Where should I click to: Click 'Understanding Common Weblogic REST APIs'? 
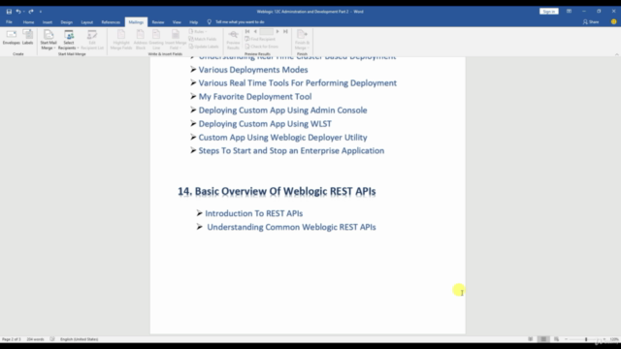click(x=291, y=227)
